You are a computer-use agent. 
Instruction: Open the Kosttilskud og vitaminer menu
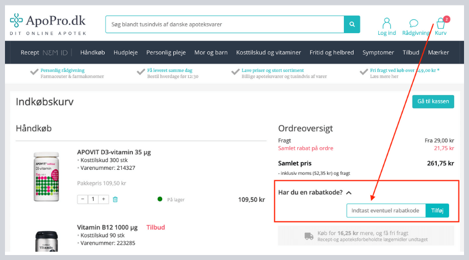pyautogui.click(x=268, y=53)
